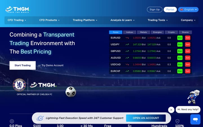Expand the CFD Products menu

(x=49, y=20)
